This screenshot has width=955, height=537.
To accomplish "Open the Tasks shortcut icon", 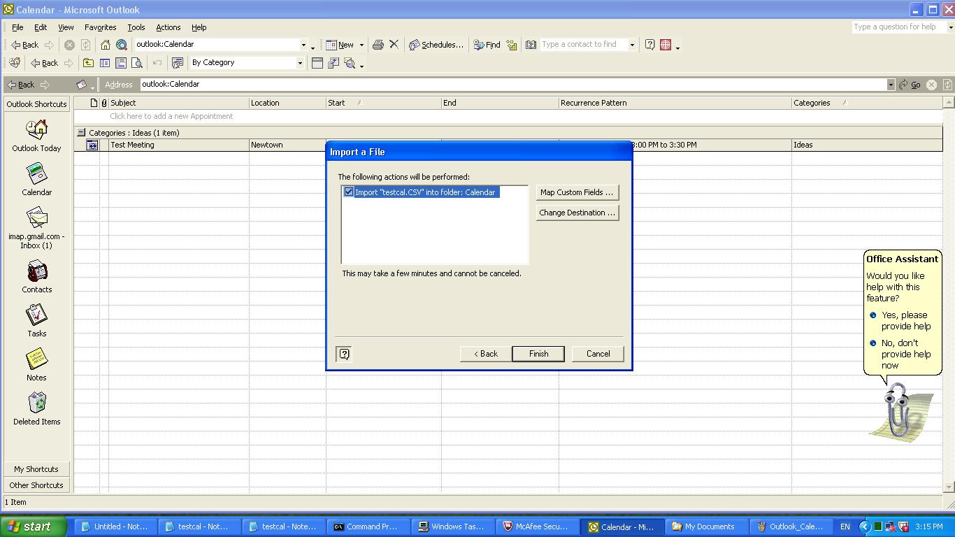I will [36, 315].
